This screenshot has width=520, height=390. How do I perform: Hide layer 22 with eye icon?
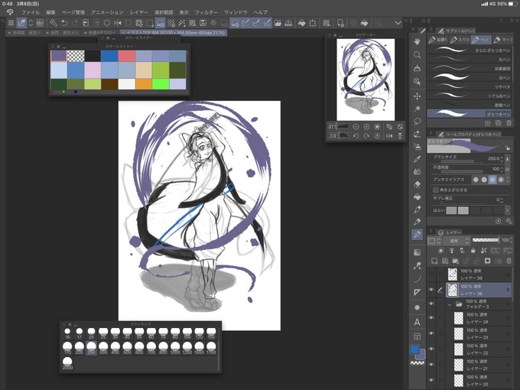click(x=431, y=349)
